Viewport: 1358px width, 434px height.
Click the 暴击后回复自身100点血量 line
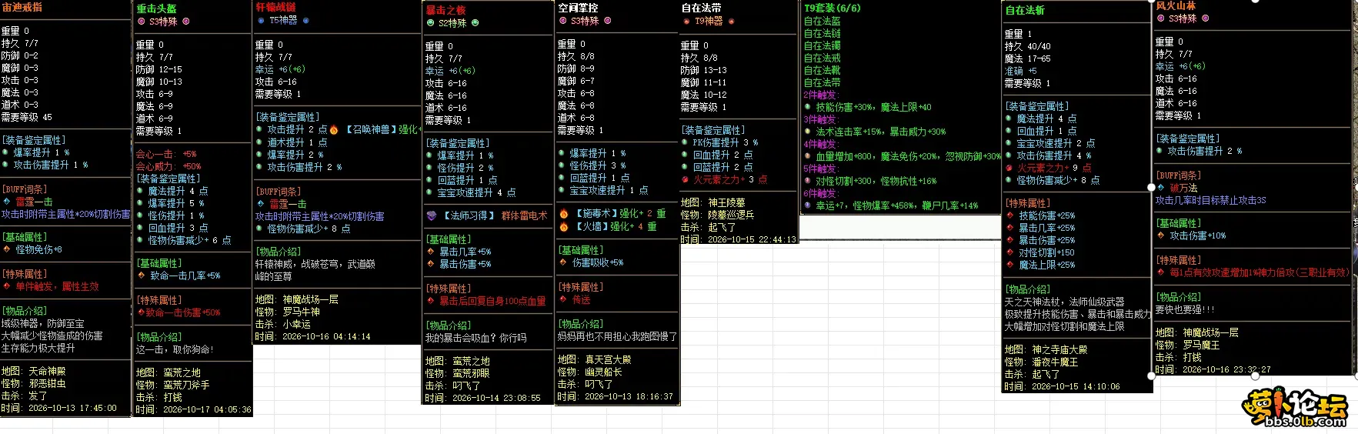(x=492, y=301)
